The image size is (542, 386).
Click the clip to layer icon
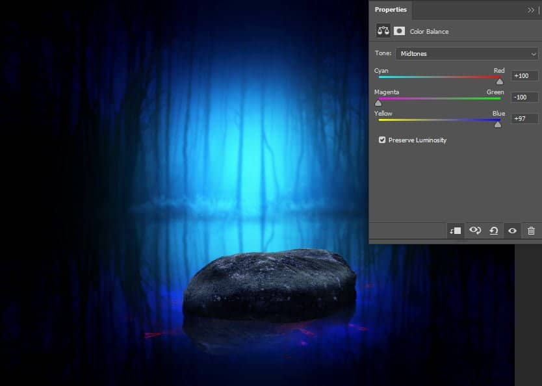[455, 230]
